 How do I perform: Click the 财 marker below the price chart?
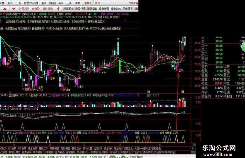click(x=149, y=92)
